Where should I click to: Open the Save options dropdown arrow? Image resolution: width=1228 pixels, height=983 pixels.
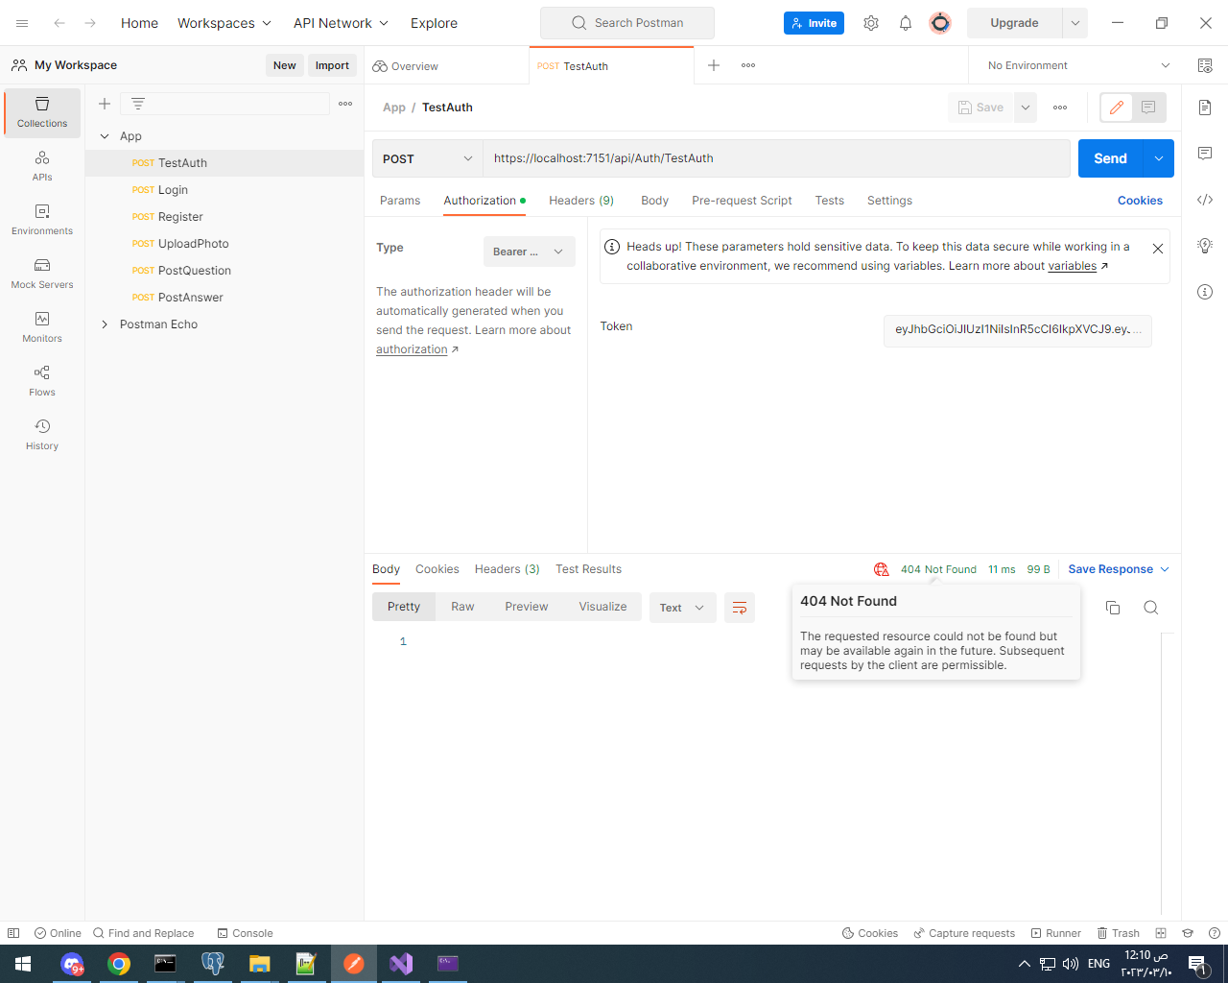click(x=1026, y=108)
